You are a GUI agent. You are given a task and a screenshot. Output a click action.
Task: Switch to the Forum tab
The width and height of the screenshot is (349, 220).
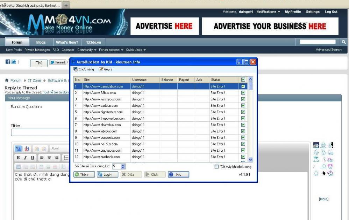pos(17,42)
